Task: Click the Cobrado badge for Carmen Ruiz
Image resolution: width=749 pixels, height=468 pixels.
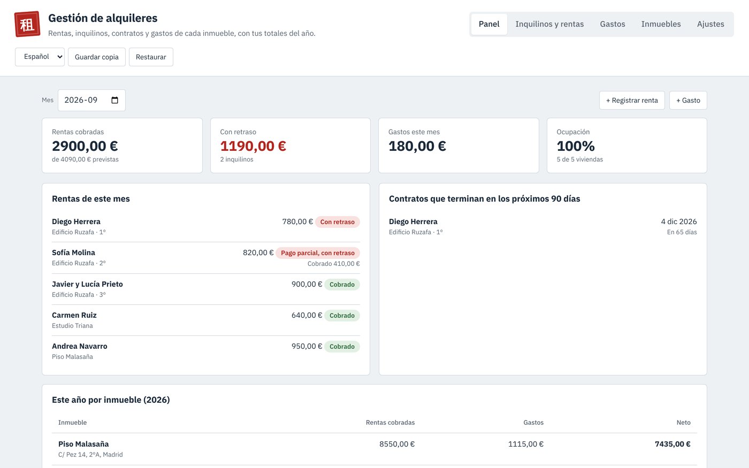Action: (x=342, y=316)
